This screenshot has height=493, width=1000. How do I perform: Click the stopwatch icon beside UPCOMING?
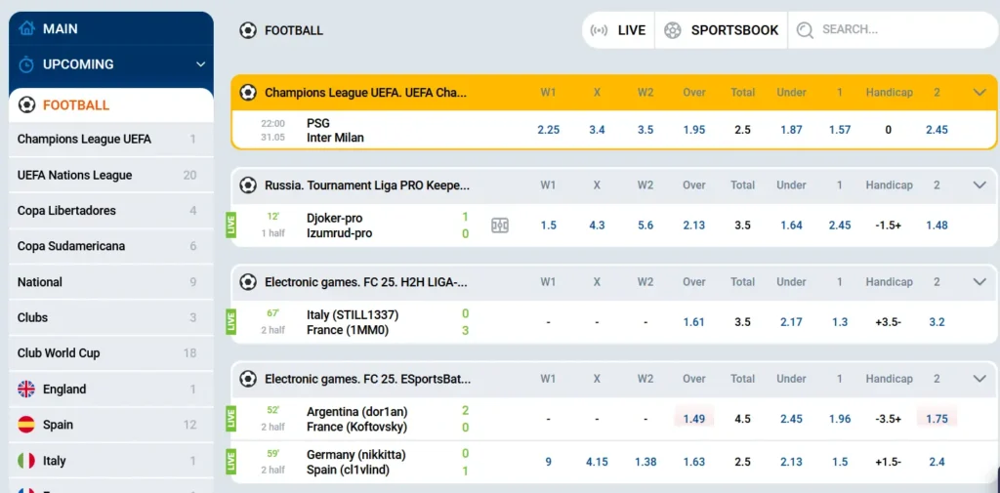pos(27,64)
